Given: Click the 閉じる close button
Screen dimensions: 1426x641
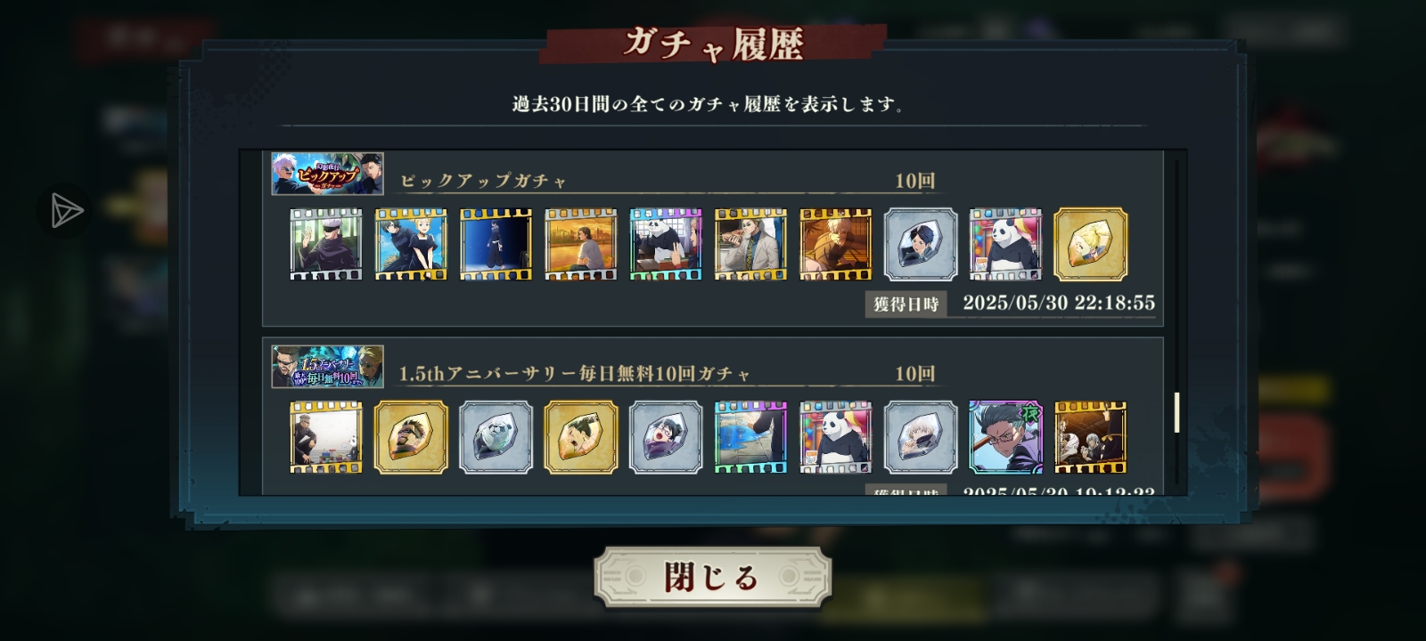Looking at the screenshot, I should pyautogui.click(x=713, y=577).
